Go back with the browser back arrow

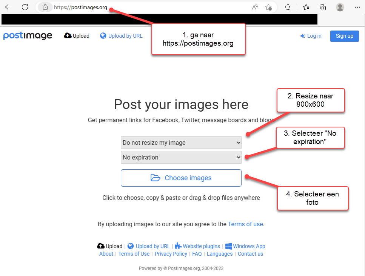pos(8,7)
